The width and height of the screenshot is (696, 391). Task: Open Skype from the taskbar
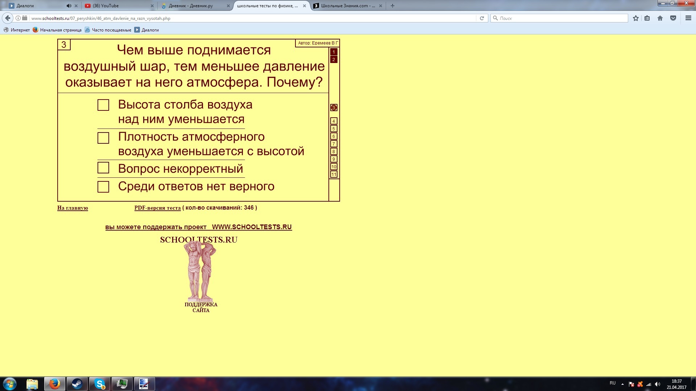tap(99, 384)
